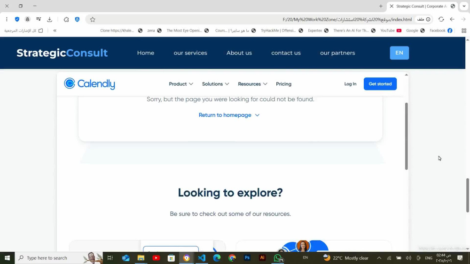
Task: Open Google Chrome from taskbar
Action: click(x=232, y=258)
